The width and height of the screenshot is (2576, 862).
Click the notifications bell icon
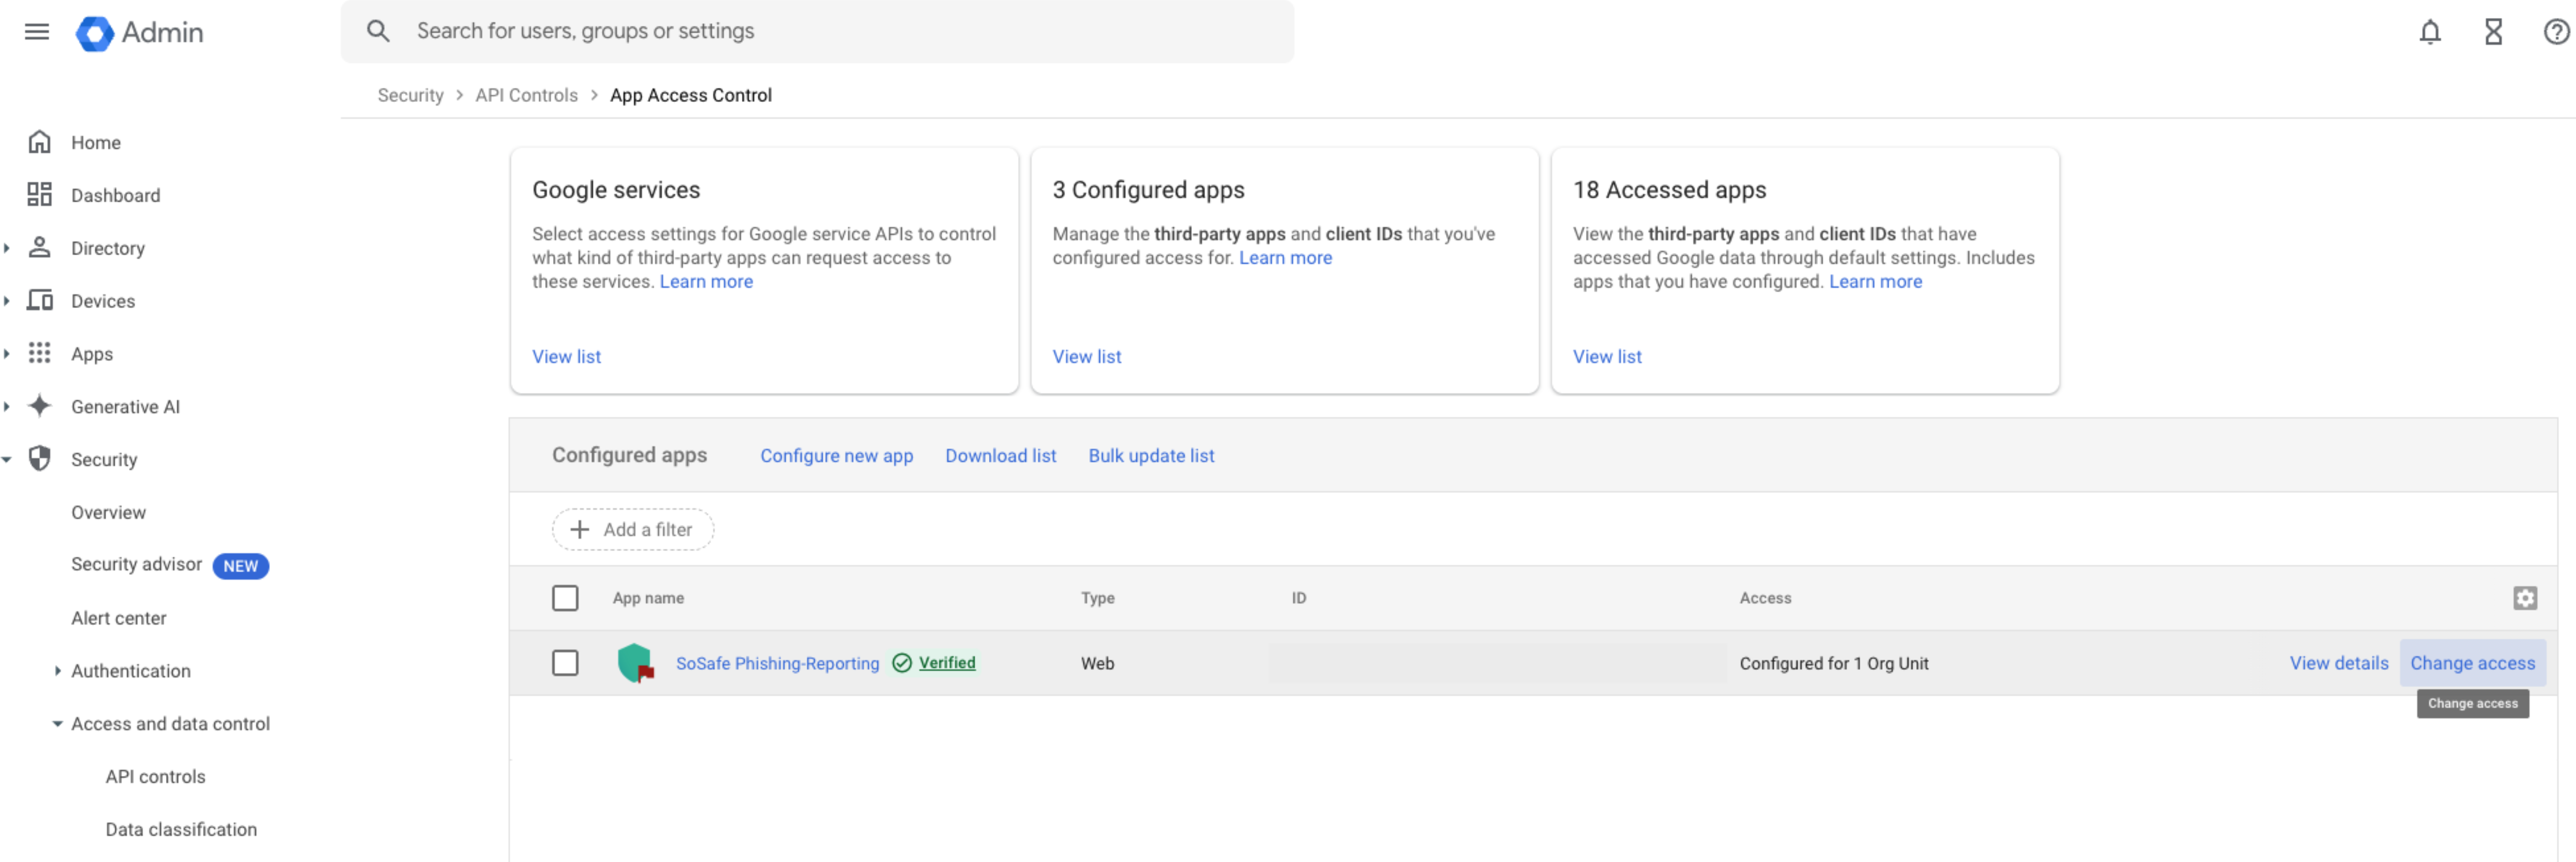2430,31
